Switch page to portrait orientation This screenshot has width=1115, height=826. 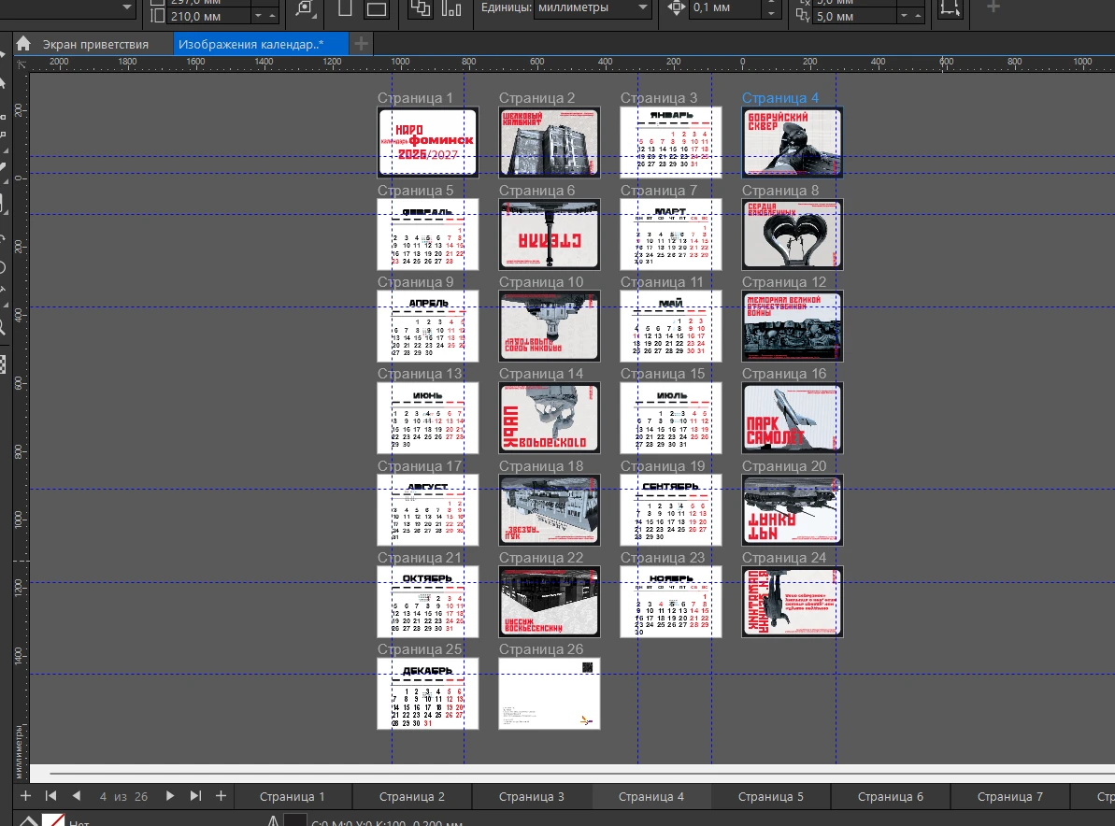[345, 8]
